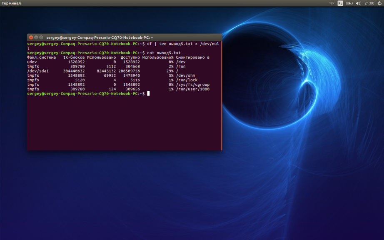This screenshot has height=240, width=384.
Task: Click the udev row in output
Action: (x=32, y=62)
